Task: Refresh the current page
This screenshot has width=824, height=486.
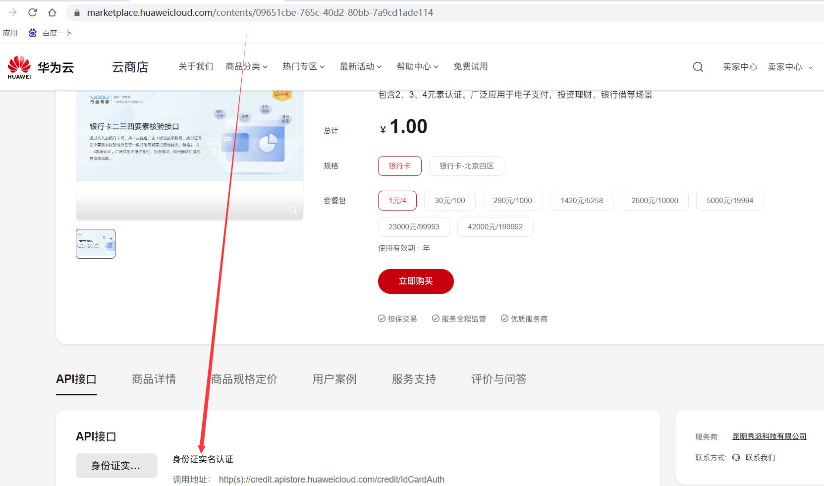Action: (32, 12)
